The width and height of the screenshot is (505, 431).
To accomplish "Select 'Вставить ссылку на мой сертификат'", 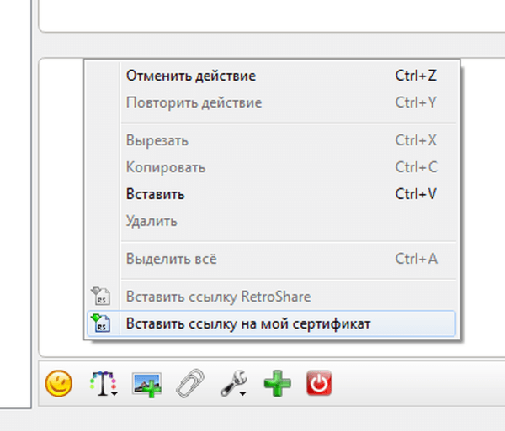I will click(x=247, y=323).
